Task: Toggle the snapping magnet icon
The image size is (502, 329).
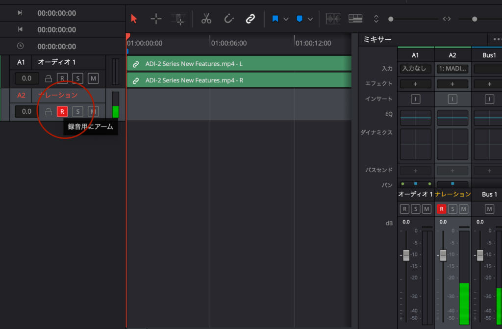Action: tap(229, 19)
